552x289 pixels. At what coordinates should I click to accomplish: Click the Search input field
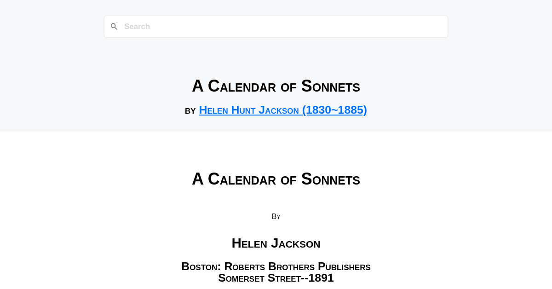[x=276, y=26]
